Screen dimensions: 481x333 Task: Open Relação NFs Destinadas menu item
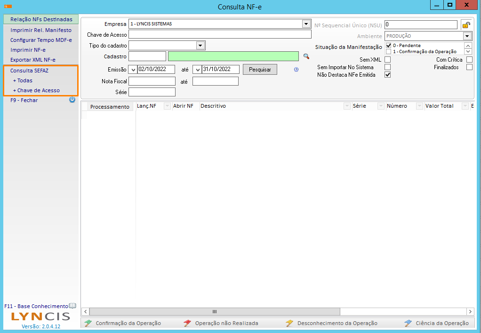tap(41, 20)
